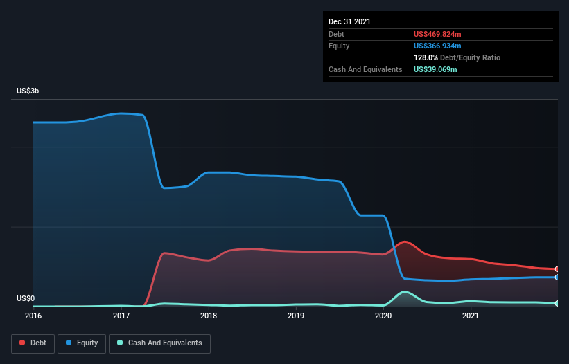This screenshot has height=364, width=569.
Task: Select the 2017 x-axis label
Action: click(121, 316)
